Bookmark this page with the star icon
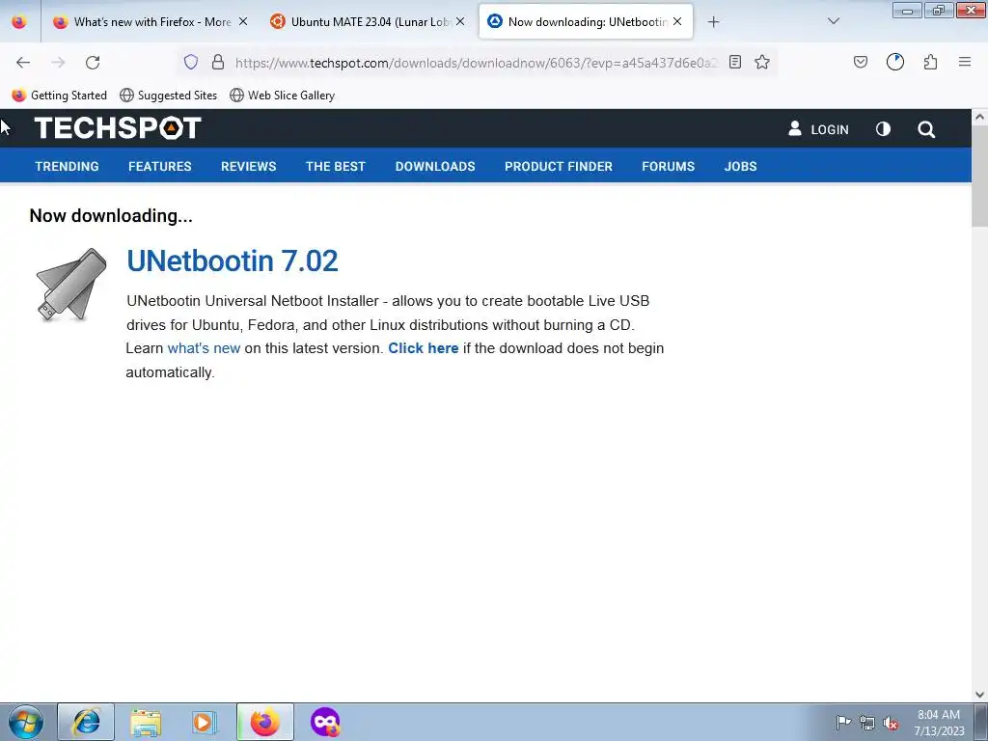Viewport: 988px width, 741px height. 762,62
